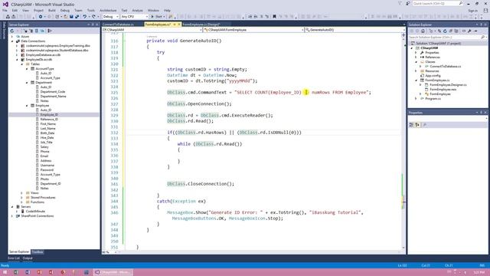Image resolution: width=490 pixels, height=276 pixels.
Task: Switch to FormEmployee.cs [Design] tab
Action: 201,25
